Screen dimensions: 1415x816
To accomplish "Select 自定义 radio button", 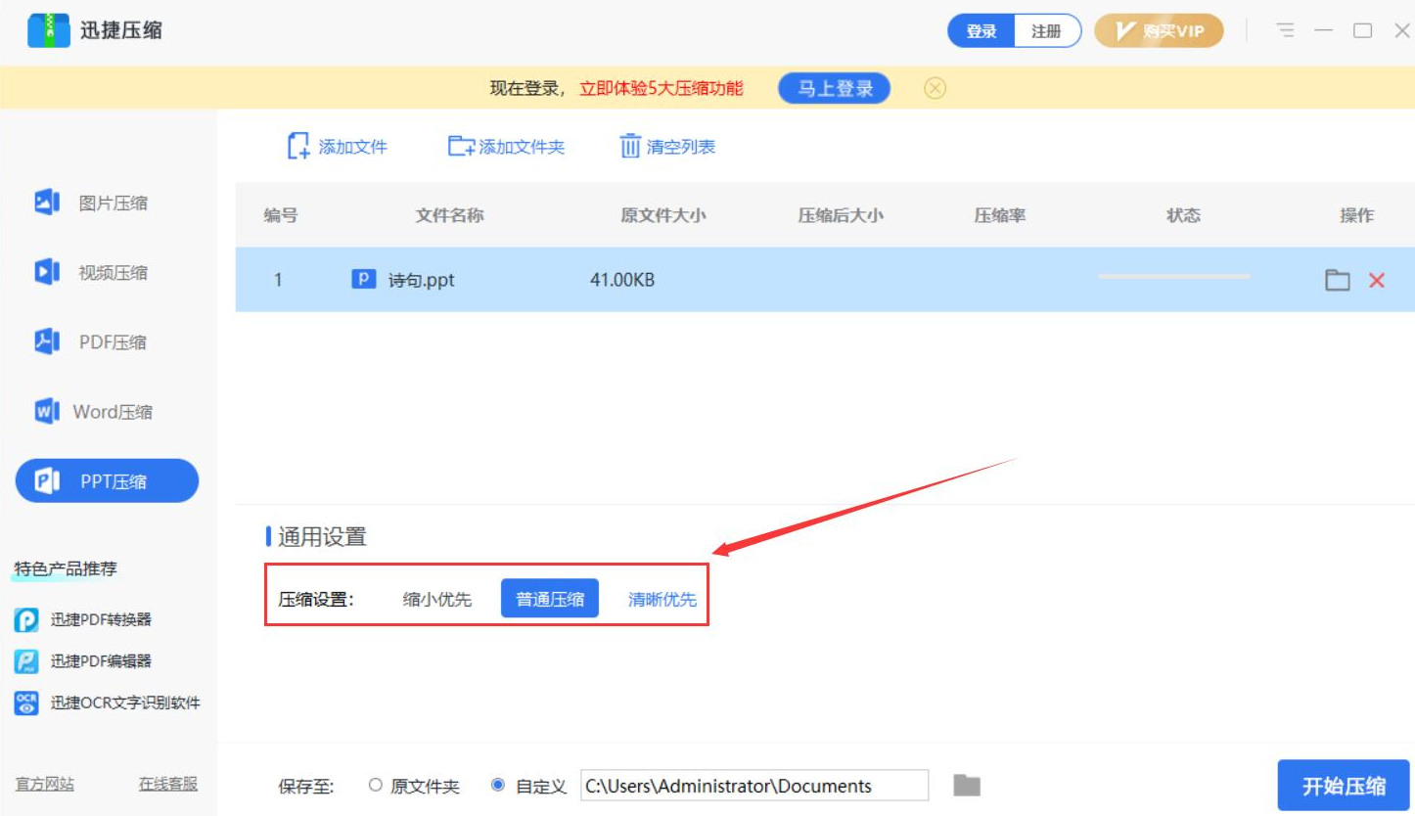I will 498,786.
